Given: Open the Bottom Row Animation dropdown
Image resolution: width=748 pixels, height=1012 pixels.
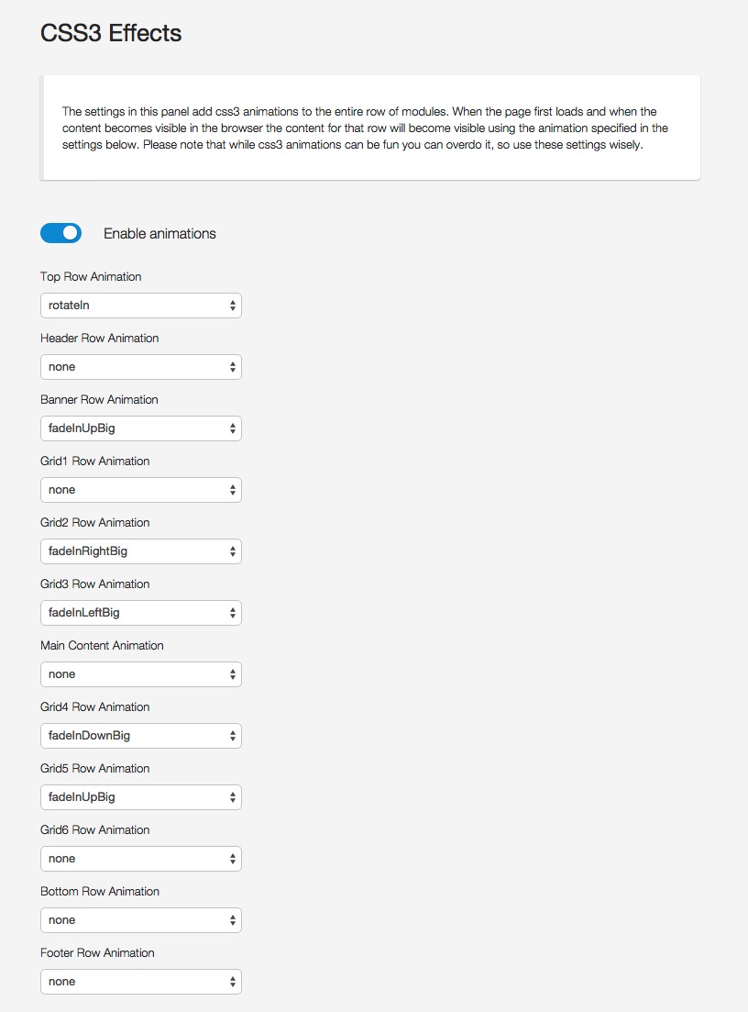Looking at the screenshot, I should (141, 920).
